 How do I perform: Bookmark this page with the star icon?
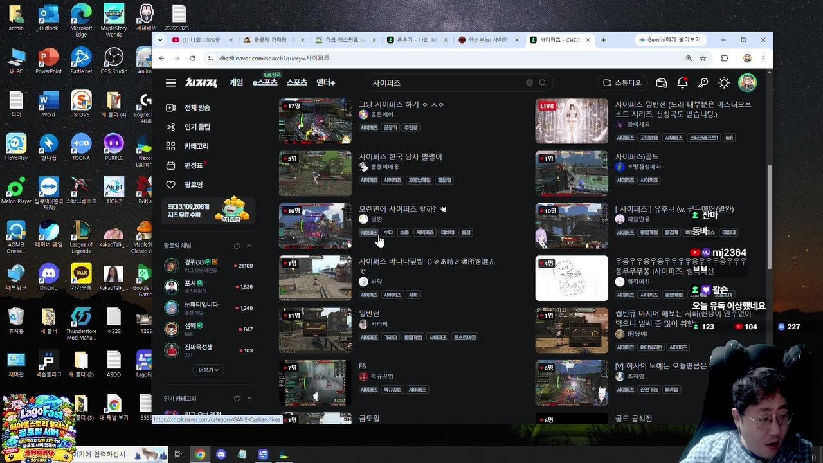coord(703,58)
